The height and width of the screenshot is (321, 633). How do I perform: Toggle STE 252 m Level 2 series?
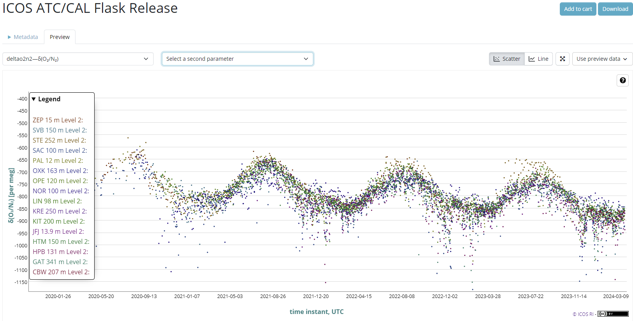point(60,140)
